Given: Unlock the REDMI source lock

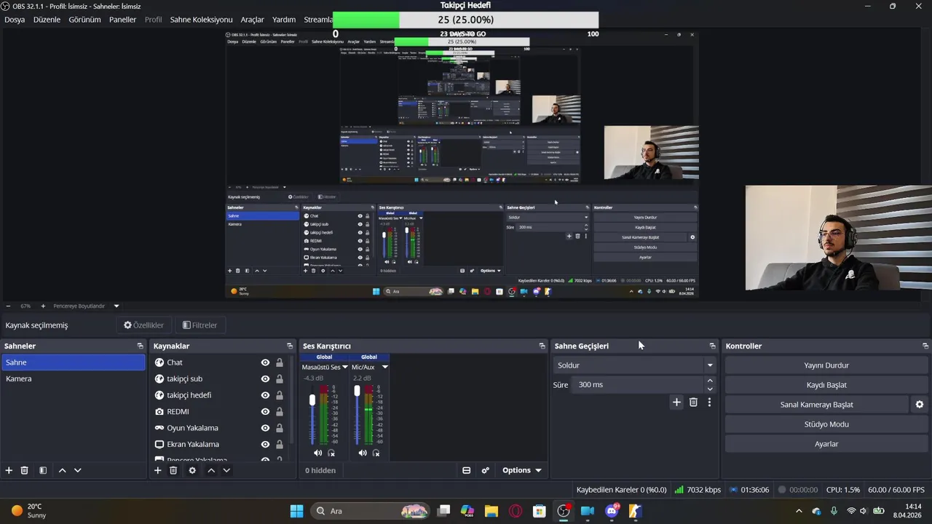Looking at the screenshot, I should (279, 411).
